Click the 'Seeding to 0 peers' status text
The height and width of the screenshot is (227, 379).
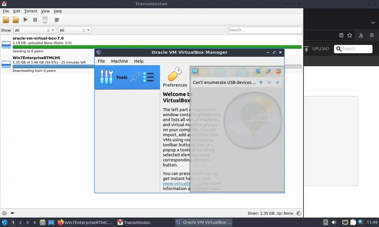28,51
